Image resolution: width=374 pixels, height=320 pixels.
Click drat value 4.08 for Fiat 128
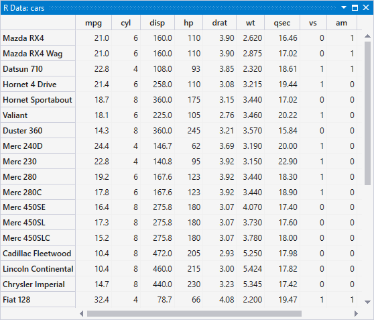coord(227,299)
